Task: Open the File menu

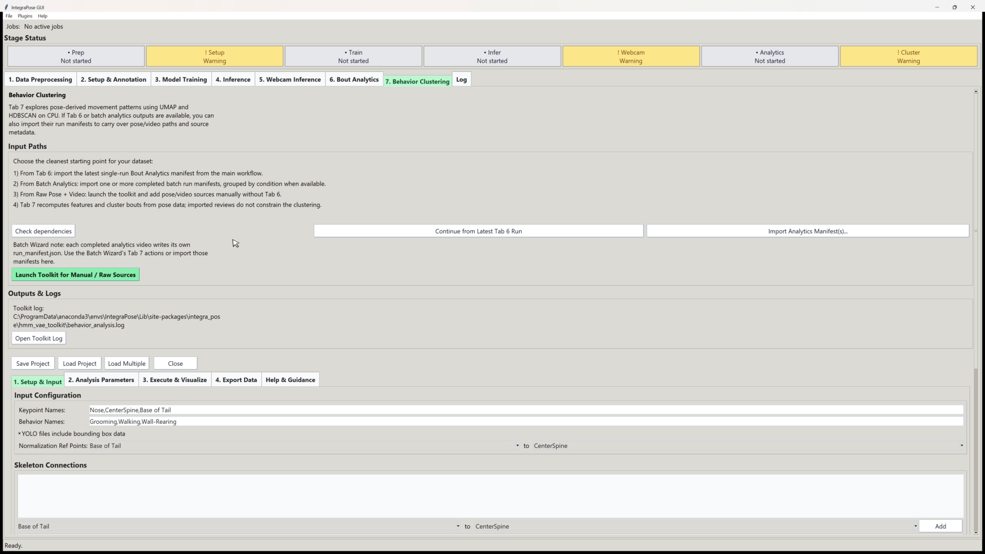Action: [9, 16]
